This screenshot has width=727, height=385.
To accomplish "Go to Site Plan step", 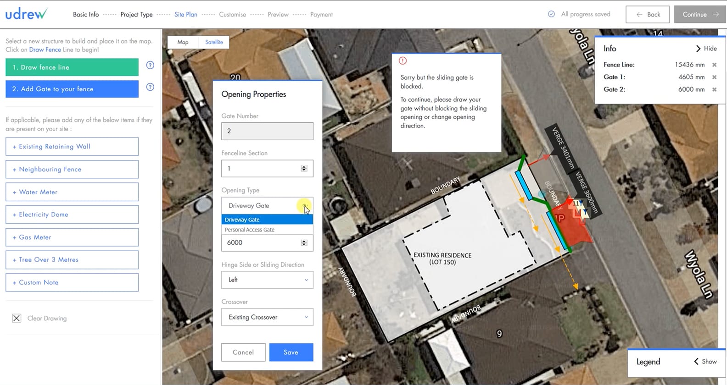I will tap(186, 14).
